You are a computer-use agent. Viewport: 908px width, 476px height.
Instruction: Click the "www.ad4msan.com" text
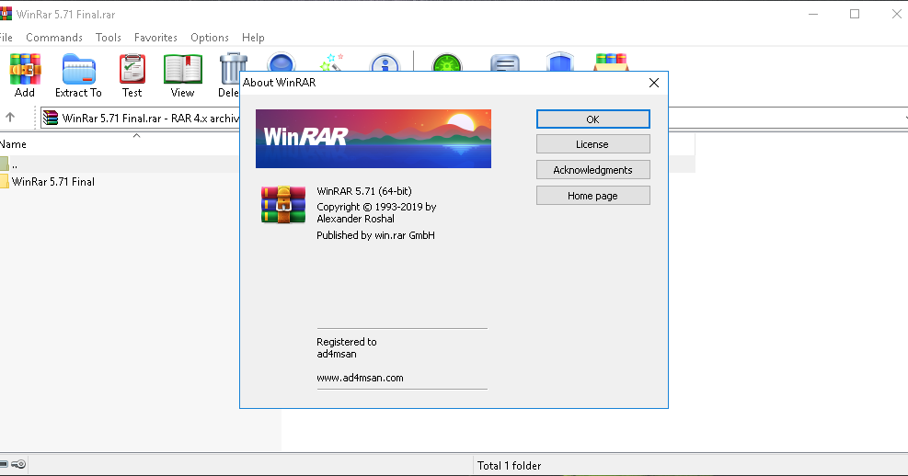click(361, 378)
